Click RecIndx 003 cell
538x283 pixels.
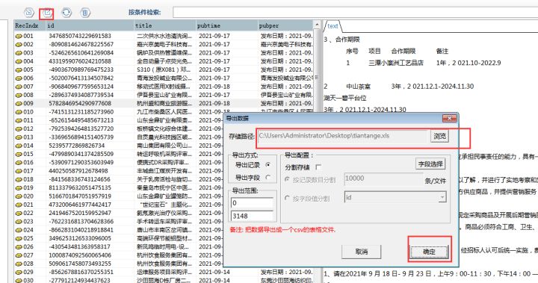tap(28, 53)
